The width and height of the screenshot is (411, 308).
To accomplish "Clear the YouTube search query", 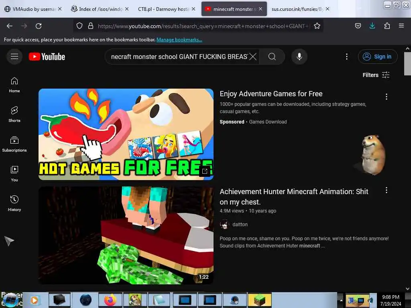I will click(253, 57).
